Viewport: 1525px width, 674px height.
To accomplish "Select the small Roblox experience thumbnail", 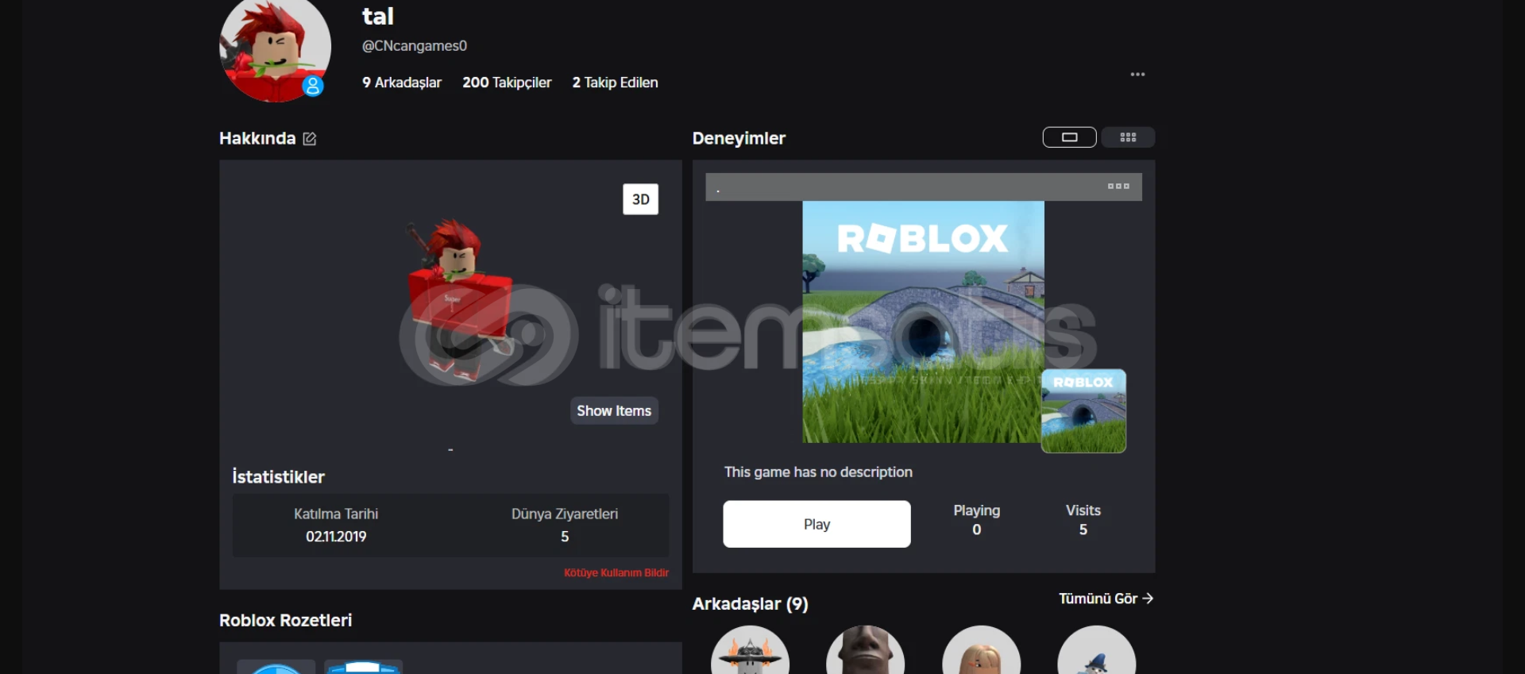I will point(1083,411).
